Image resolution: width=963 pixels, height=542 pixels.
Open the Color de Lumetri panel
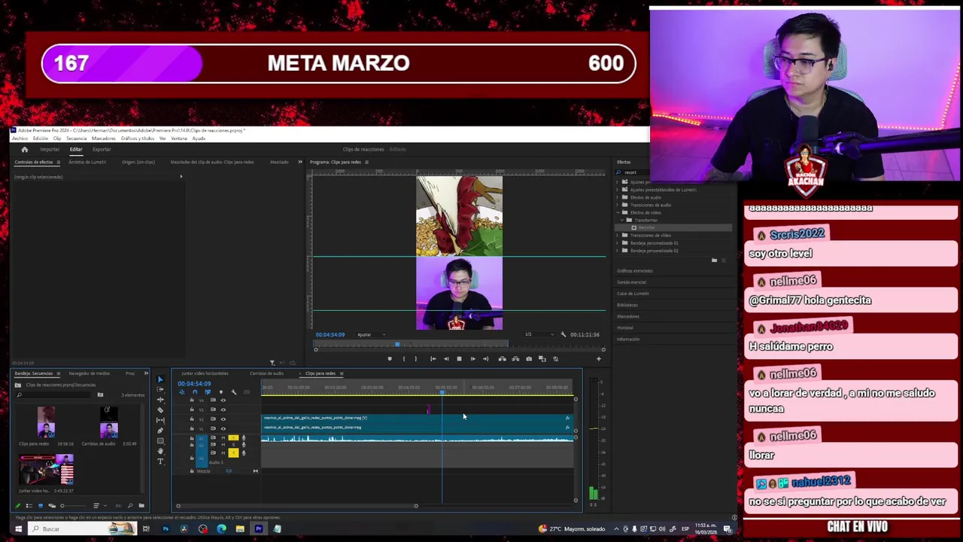click(x=633, y=294)
